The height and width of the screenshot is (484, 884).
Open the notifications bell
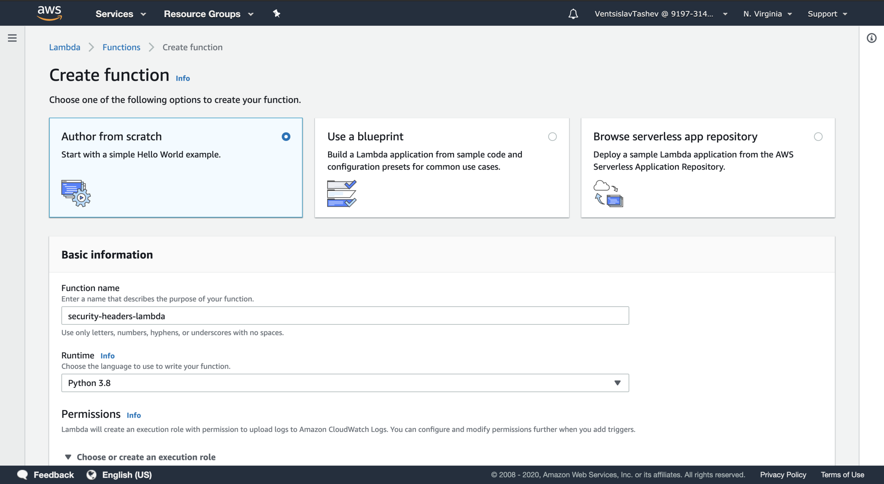(x=573, y=14)
